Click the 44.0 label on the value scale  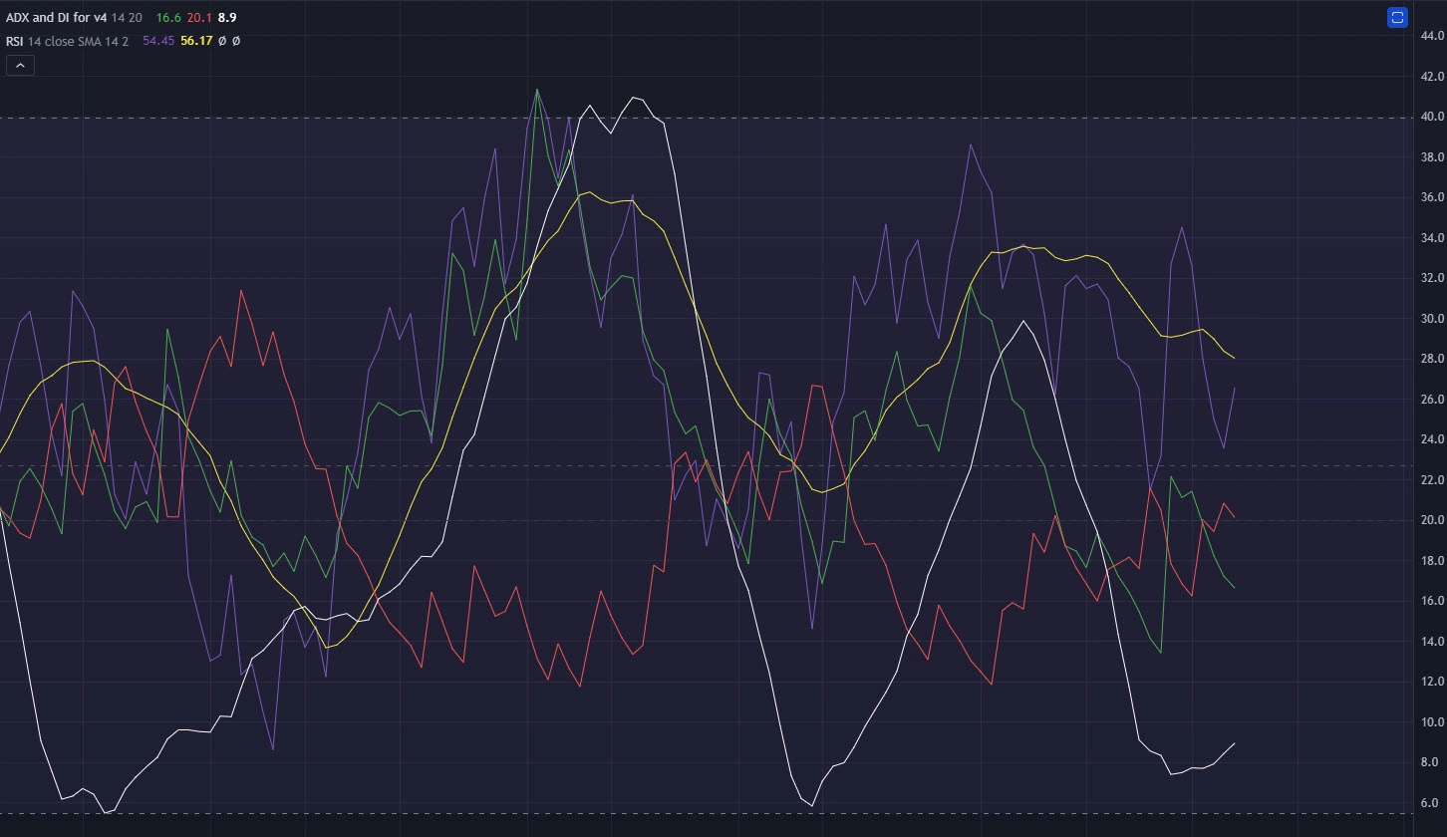(x=1430, y=36)
